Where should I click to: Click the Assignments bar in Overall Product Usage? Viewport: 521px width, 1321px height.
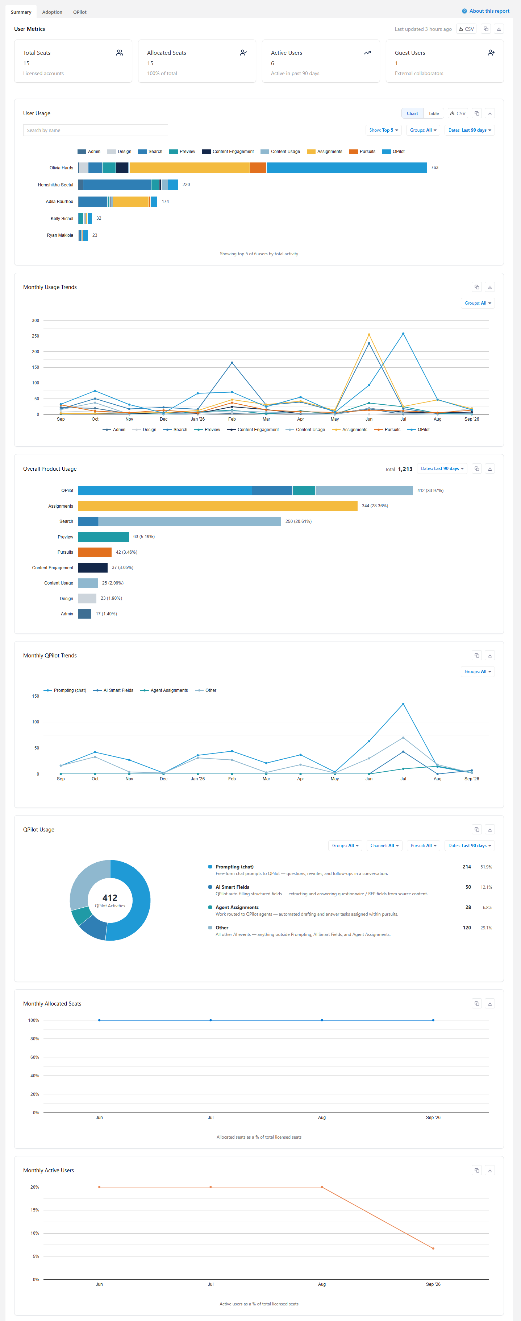tap(218, 506)
